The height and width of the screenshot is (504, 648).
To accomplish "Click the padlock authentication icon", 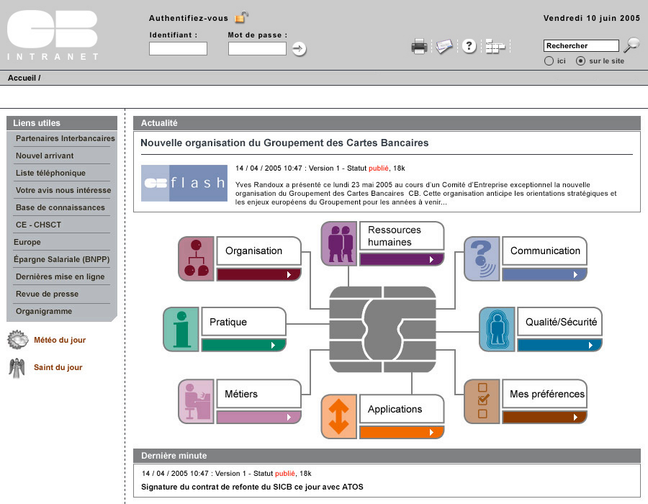I will click(241, 17).
